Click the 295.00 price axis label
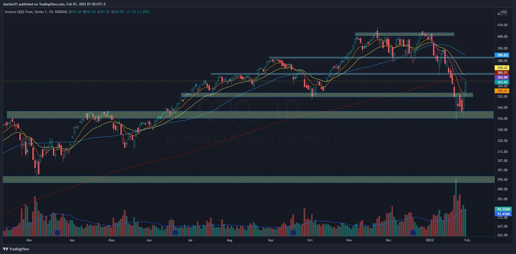This screenshot has height=254, width=516. pos(502,180)
